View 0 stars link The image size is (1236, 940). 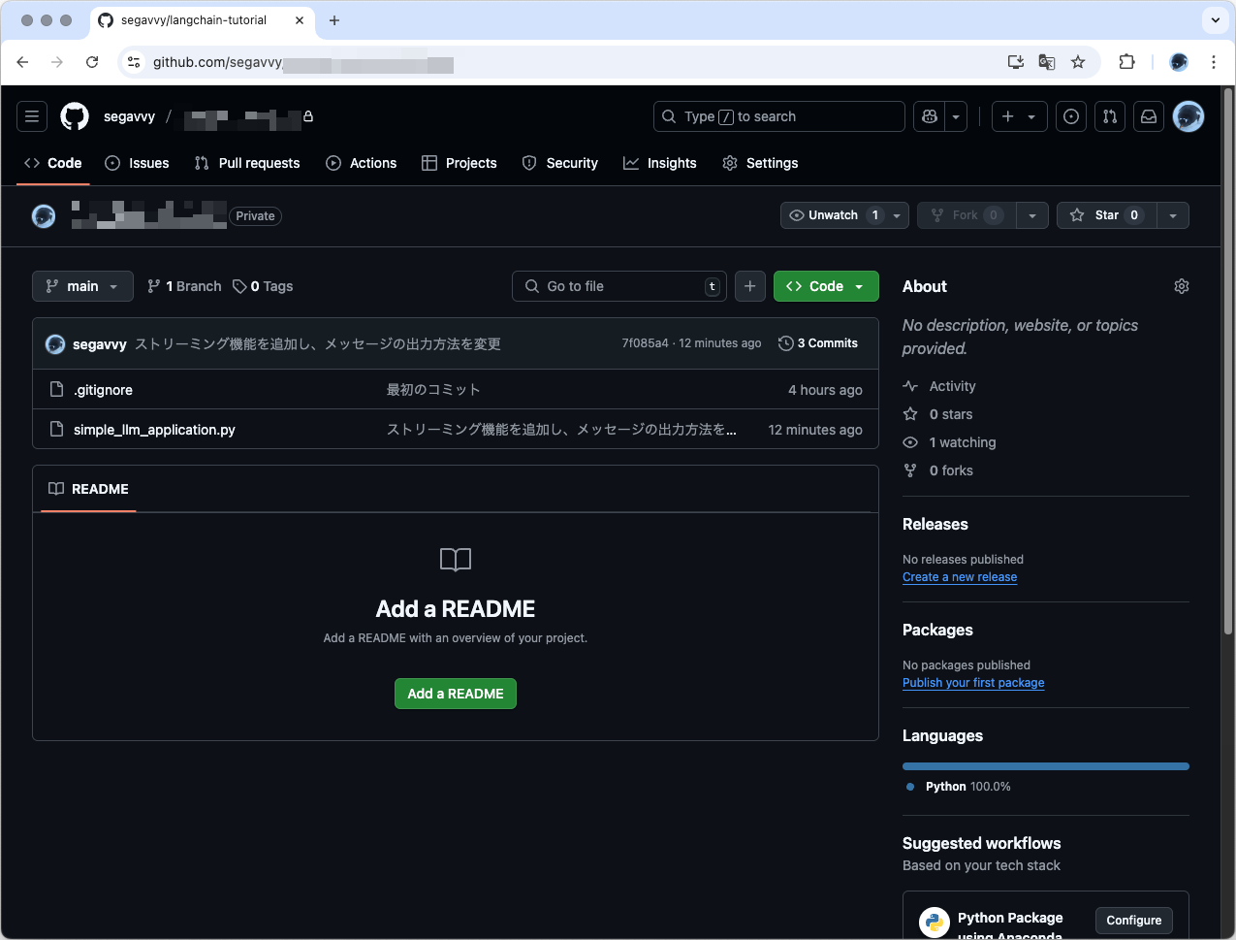point(950,414)
